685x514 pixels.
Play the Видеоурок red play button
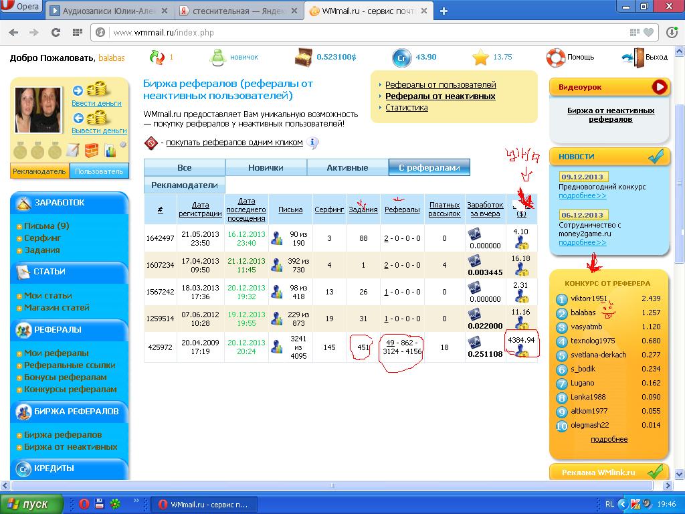click(x=659, y=86)
